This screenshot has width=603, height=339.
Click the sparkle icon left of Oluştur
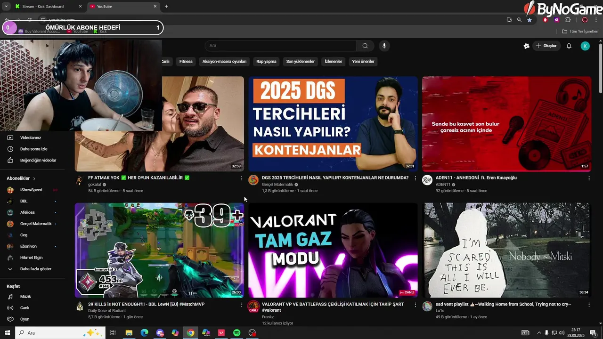click(526, 46)
